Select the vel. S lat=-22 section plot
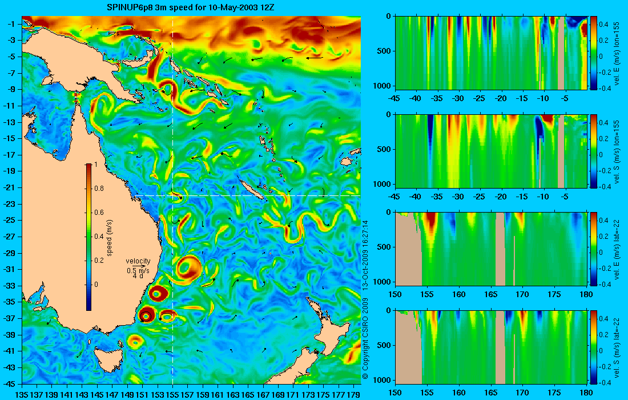The height and width of the screenshot is (400, 628). pyautogui.click(x=491, y=347)
